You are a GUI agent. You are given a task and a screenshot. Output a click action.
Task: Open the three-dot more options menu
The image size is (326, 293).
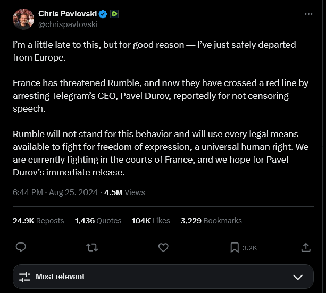(x=308, y=14)
